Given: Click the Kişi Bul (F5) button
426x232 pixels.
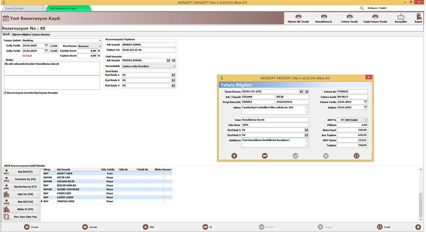Looking at the screenshot, I should tap(21, 172).
